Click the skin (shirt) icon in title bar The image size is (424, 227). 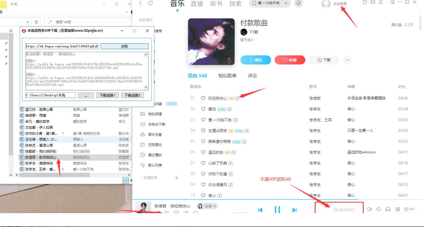tap(365, 2)
